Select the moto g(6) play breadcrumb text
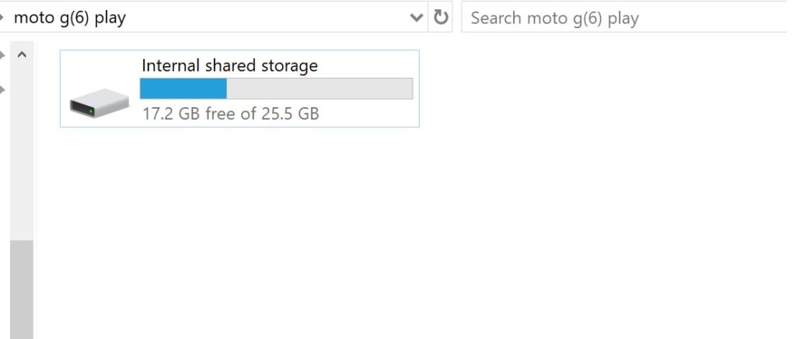Screen dimensions: 796x339 [x=69, y=18]
